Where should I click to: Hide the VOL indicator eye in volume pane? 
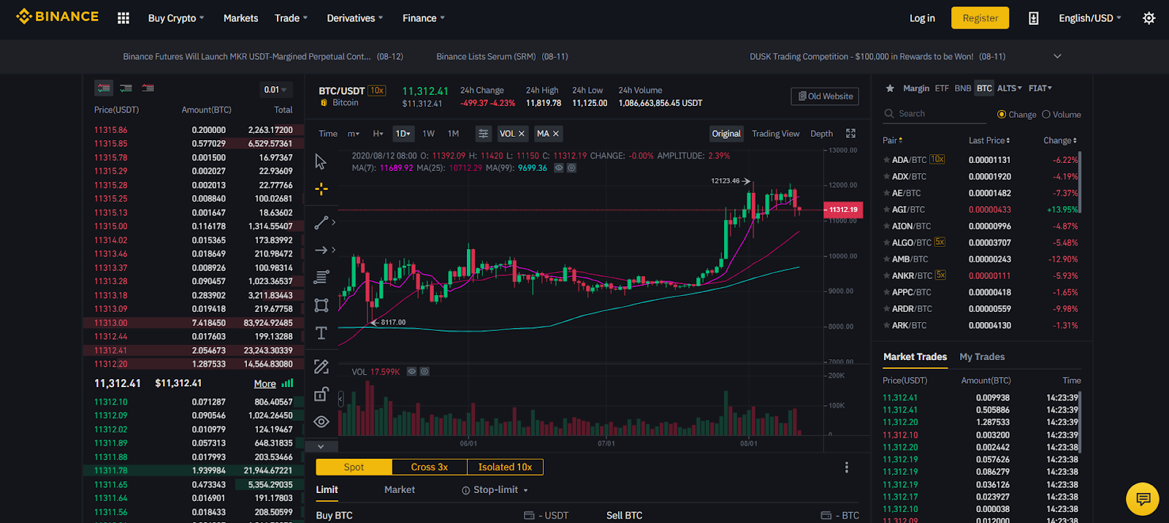pos(412,372)
